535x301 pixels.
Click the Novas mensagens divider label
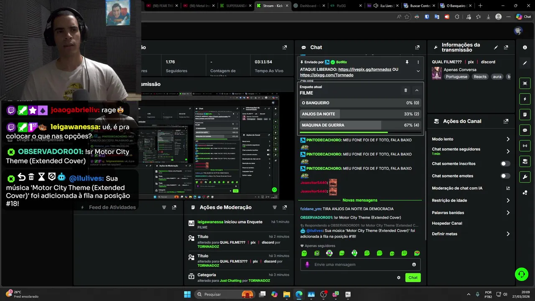click(x=360, y=200)
